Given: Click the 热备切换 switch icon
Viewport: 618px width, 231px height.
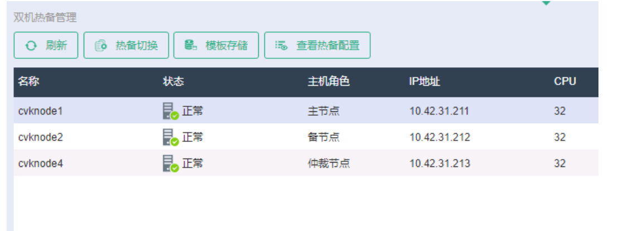Looking at the screenshot, I should [x=101, y=46].
